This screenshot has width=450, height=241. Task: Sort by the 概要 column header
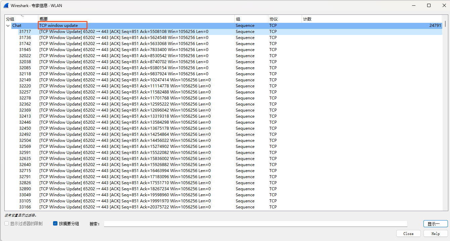(136, 19)
